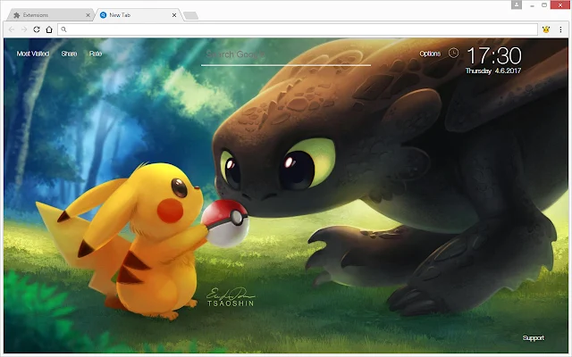
Task: Open the Chrome three-dot menu
Action: pyautogui.click(x=560, y=29)
